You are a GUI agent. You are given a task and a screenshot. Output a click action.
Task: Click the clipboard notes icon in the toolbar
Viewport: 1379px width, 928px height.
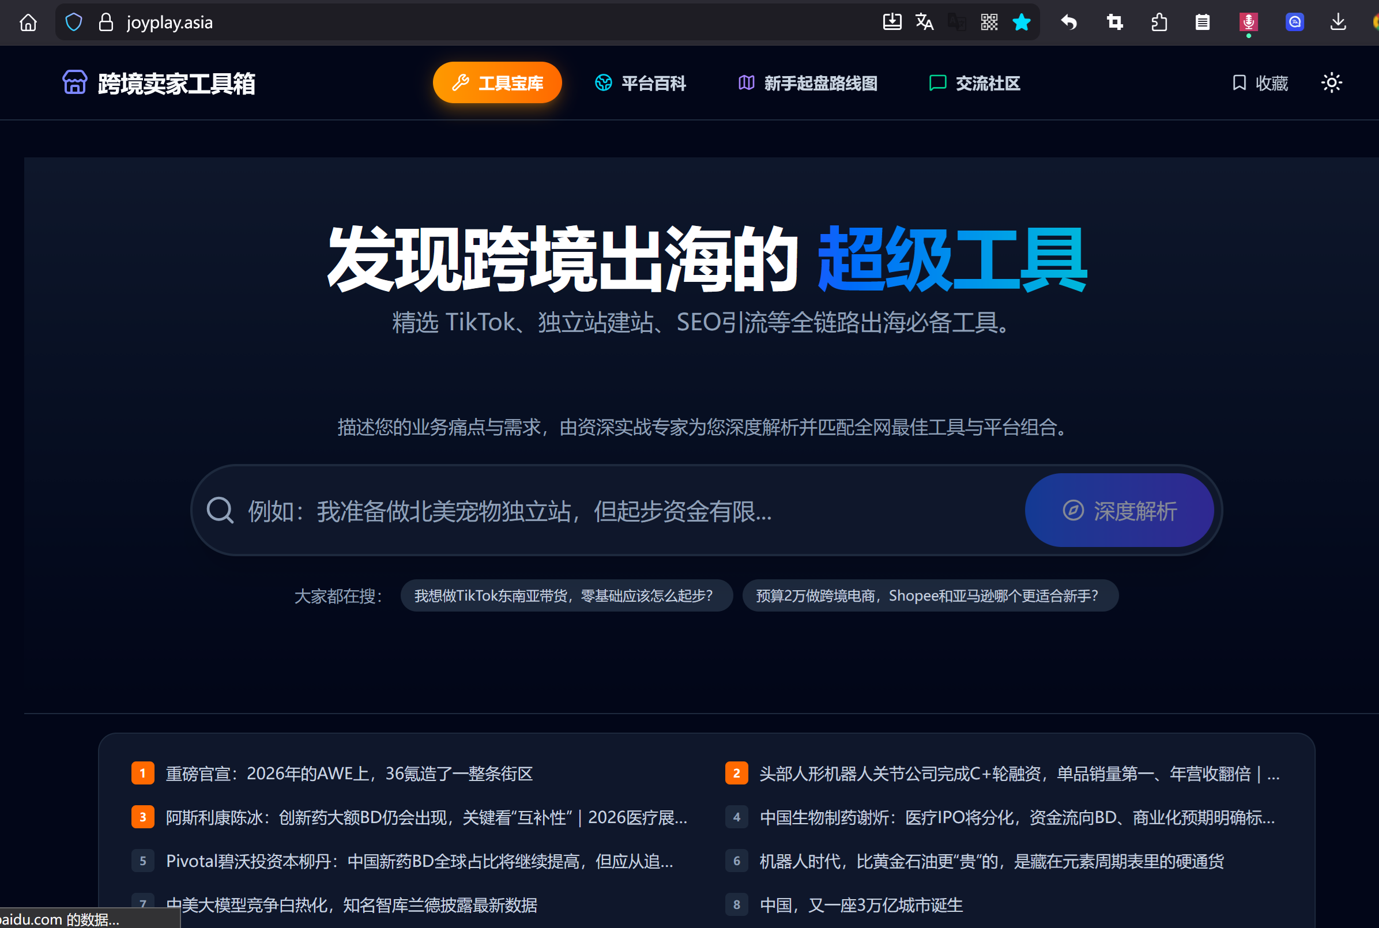pyautogui.click(x=1201, y=22)
